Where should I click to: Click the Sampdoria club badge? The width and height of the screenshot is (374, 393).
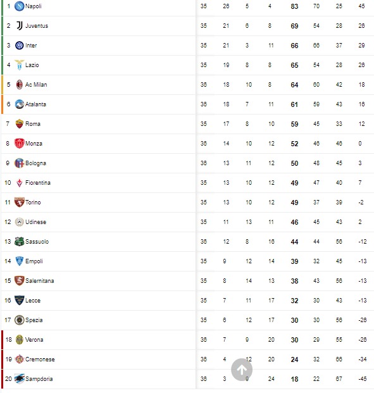[x=20, y=378]
